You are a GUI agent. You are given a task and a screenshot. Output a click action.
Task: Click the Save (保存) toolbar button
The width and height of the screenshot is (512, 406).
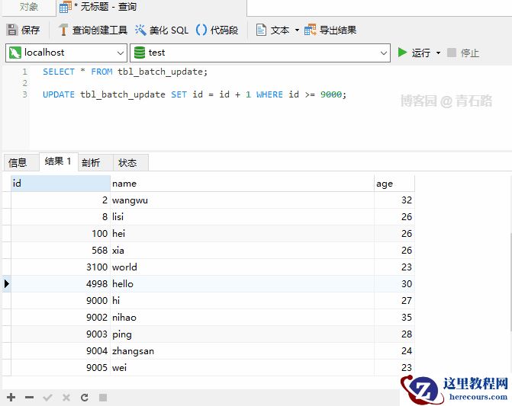tap(23, 30)
